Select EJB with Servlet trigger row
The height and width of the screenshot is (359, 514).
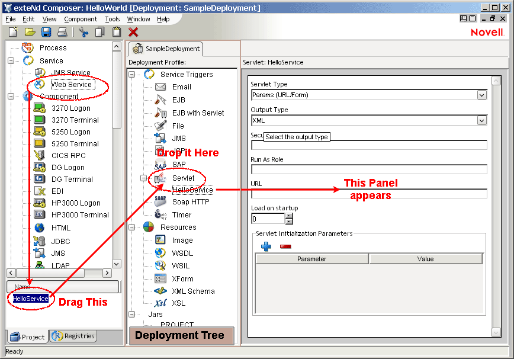click(x=198, y=113)
